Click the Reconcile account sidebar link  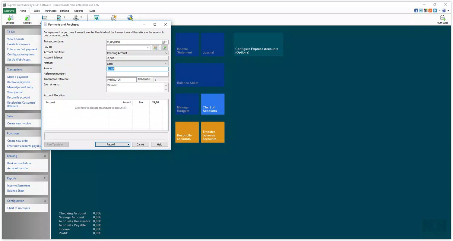[19, 98]
